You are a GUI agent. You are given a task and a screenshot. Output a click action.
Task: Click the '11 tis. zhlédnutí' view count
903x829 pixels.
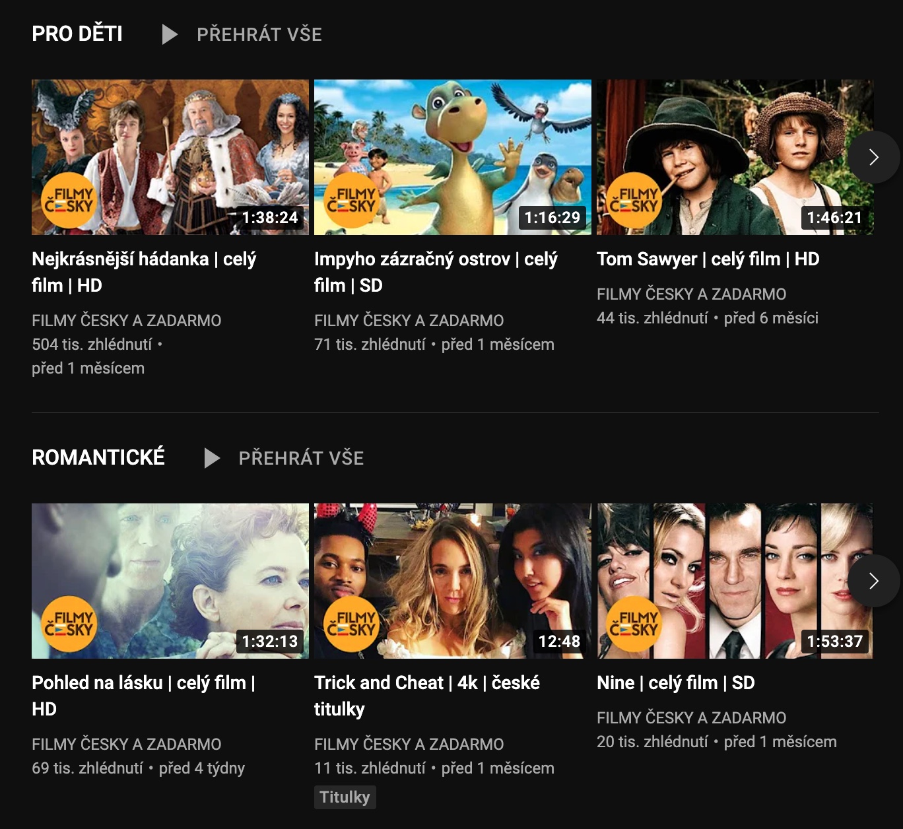[x=370, y=768]
